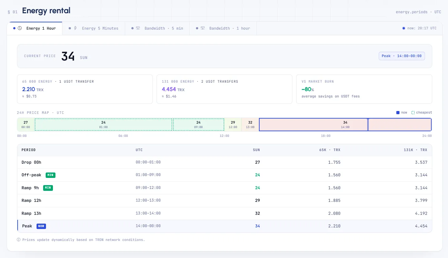The height and width of the screenshot is (258, 448).
Task: Click bandwidth icon on Bandwidth · 1 hour tab
Action: 203,28
